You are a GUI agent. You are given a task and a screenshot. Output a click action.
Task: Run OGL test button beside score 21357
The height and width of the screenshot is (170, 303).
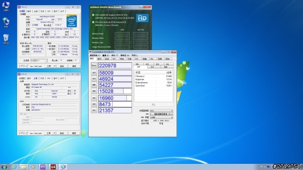(94, 110)
